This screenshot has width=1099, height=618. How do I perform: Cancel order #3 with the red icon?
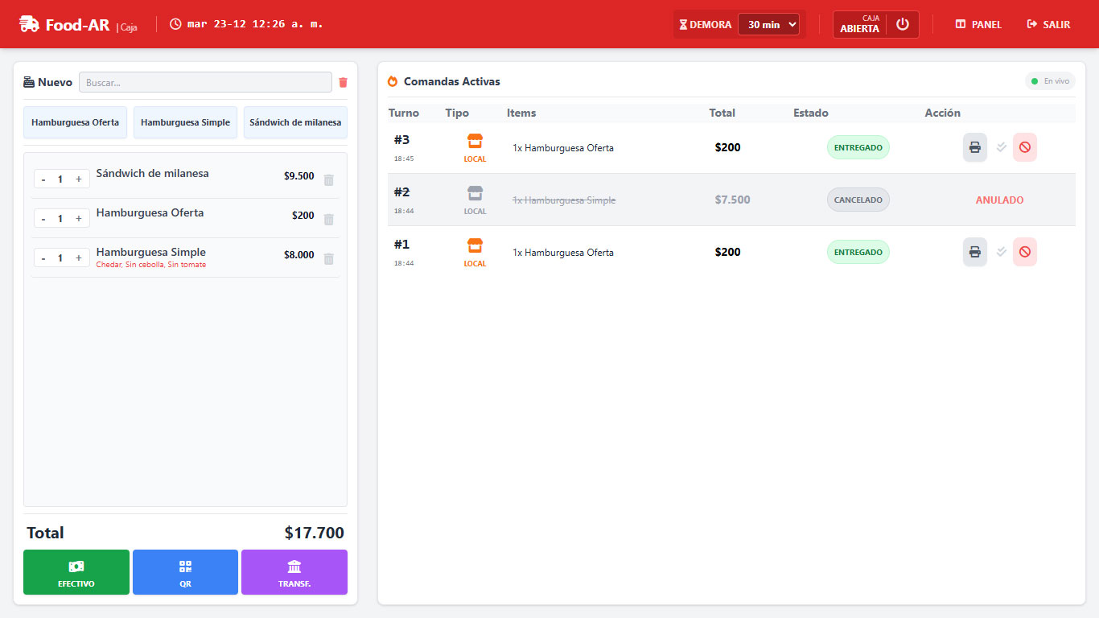click(1024, 147)
